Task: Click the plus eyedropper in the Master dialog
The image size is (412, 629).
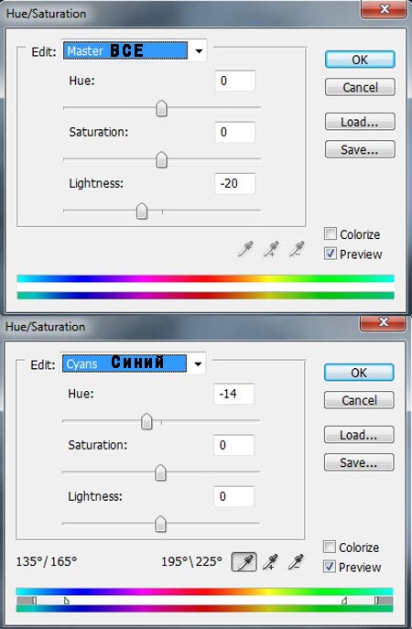Action: [271, 249]
